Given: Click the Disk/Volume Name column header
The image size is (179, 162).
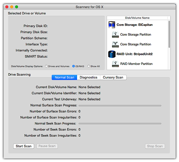Looking at the screenshot, I should click(137, 18).
